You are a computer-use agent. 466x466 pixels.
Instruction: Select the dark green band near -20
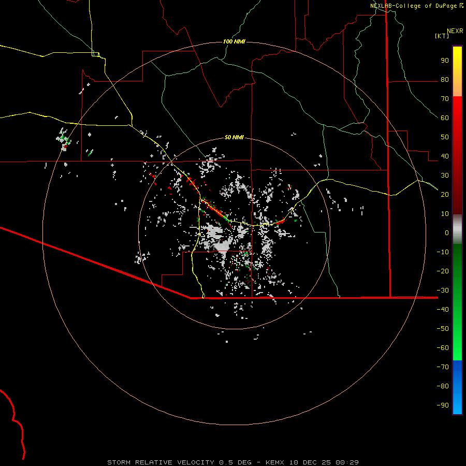click(x=457, y=271)
